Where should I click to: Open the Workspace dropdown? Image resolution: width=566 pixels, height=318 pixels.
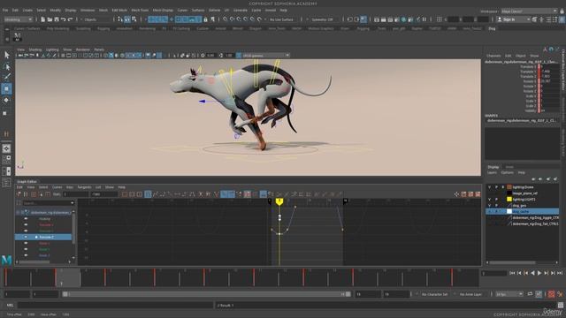[529, 11]
